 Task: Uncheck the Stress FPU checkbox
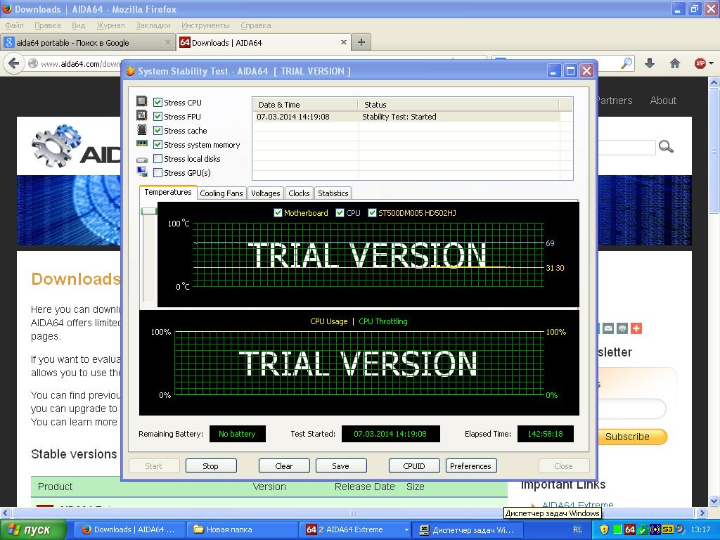(157, 116)
